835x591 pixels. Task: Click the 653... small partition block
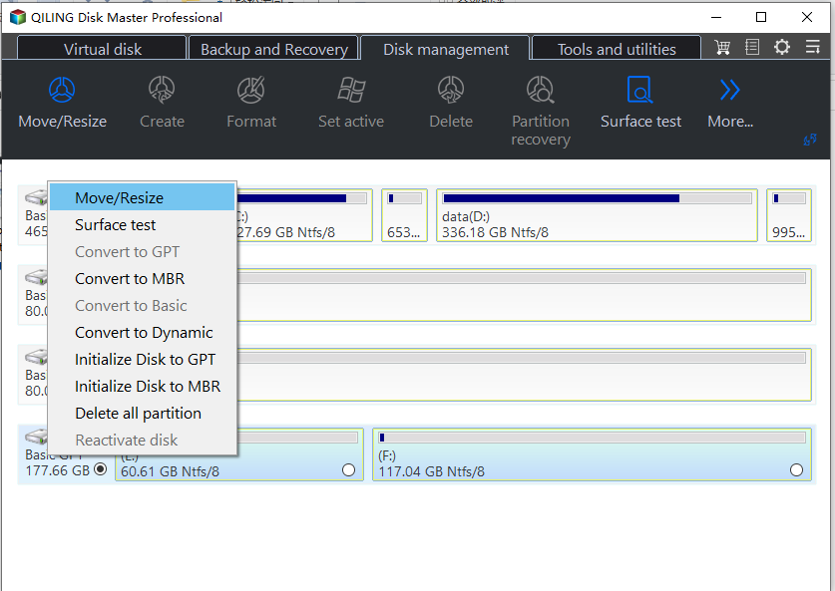click(404, 215)
